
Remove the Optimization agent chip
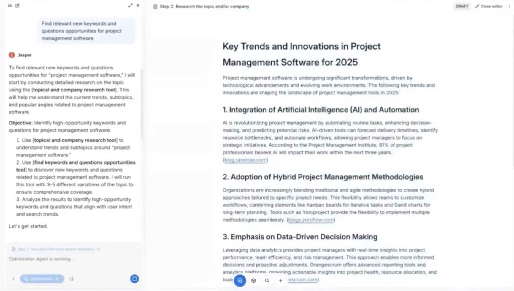(x=57, y=279)
